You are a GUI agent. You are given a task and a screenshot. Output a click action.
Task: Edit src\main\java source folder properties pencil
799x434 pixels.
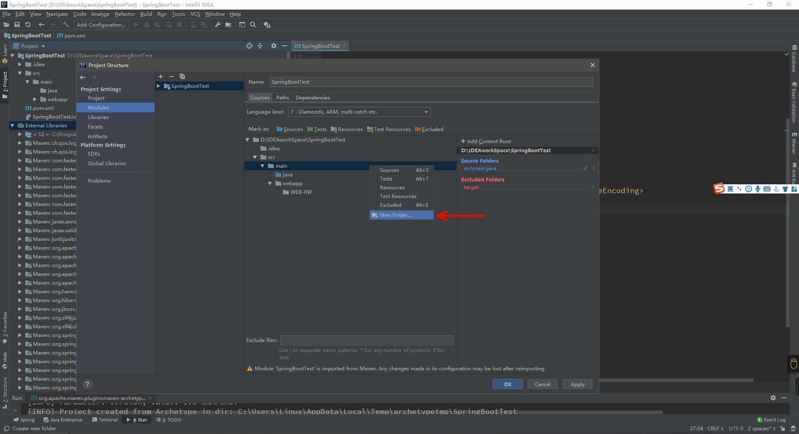(586, 168)
